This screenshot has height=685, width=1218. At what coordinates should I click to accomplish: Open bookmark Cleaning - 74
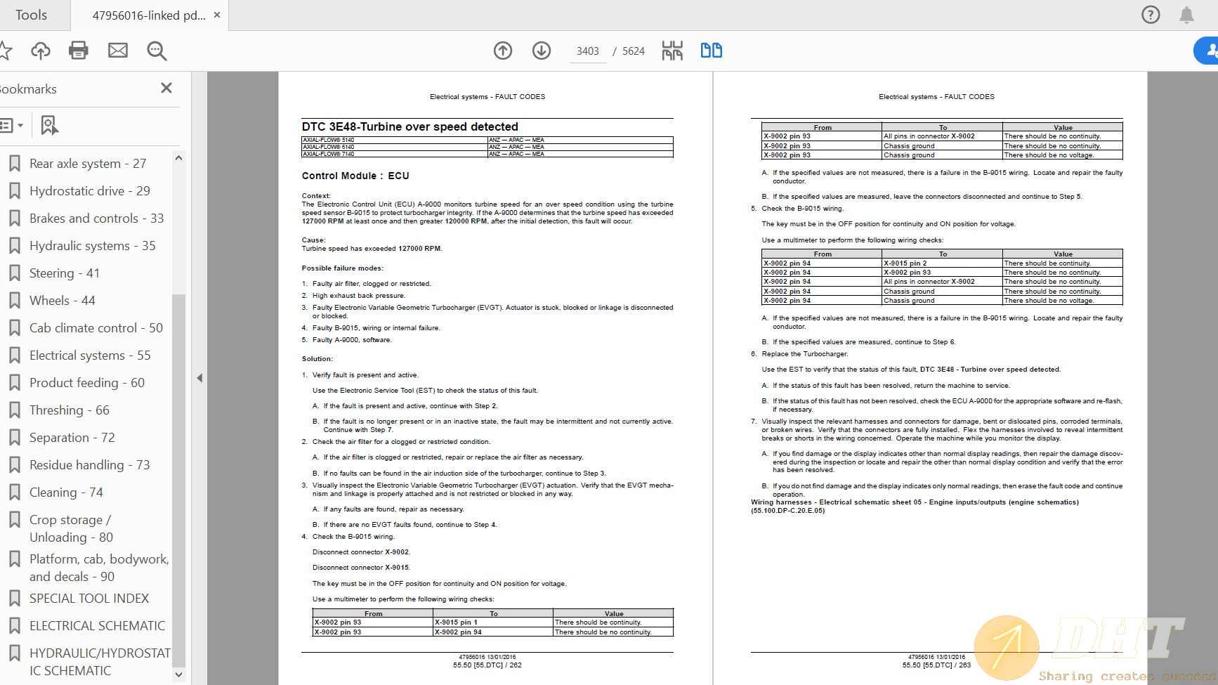point(66,492)
